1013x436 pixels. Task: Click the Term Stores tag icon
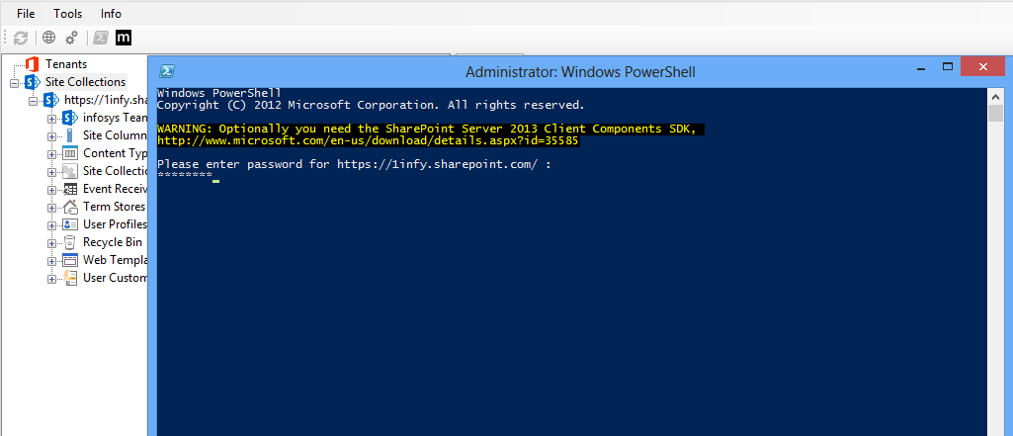click(x=70, y=207)
